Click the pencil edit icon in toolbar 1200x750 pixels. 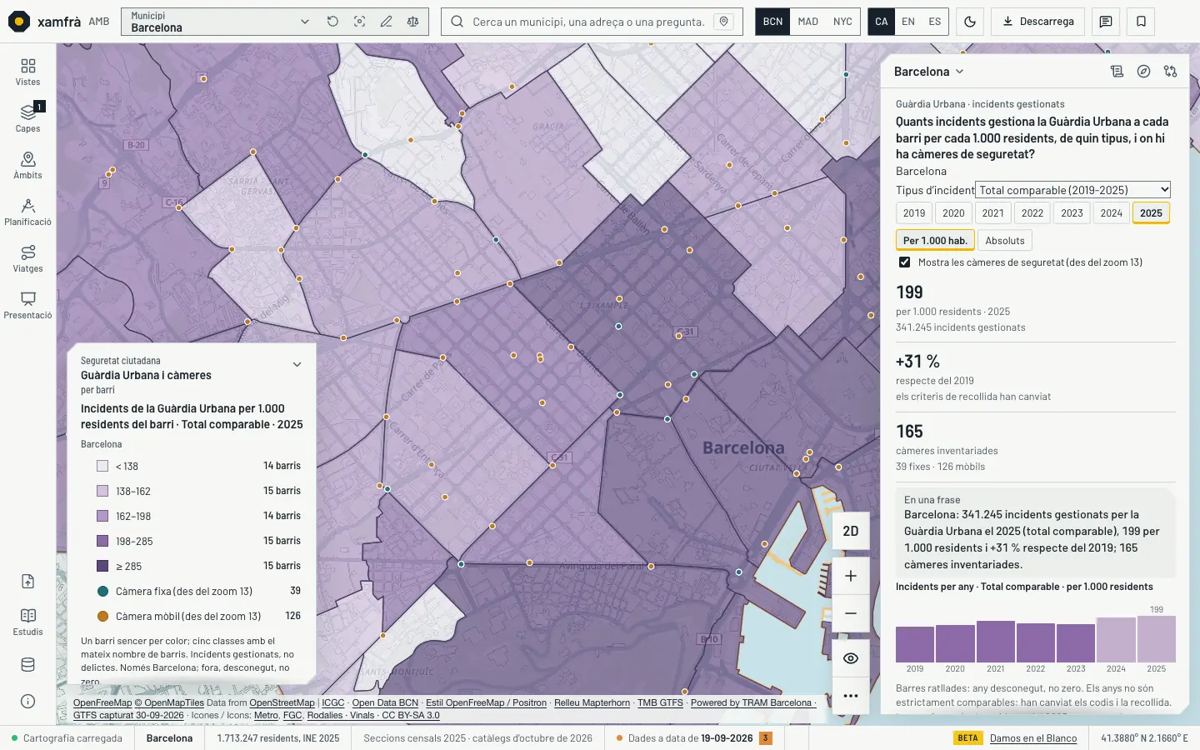(386, 22)
